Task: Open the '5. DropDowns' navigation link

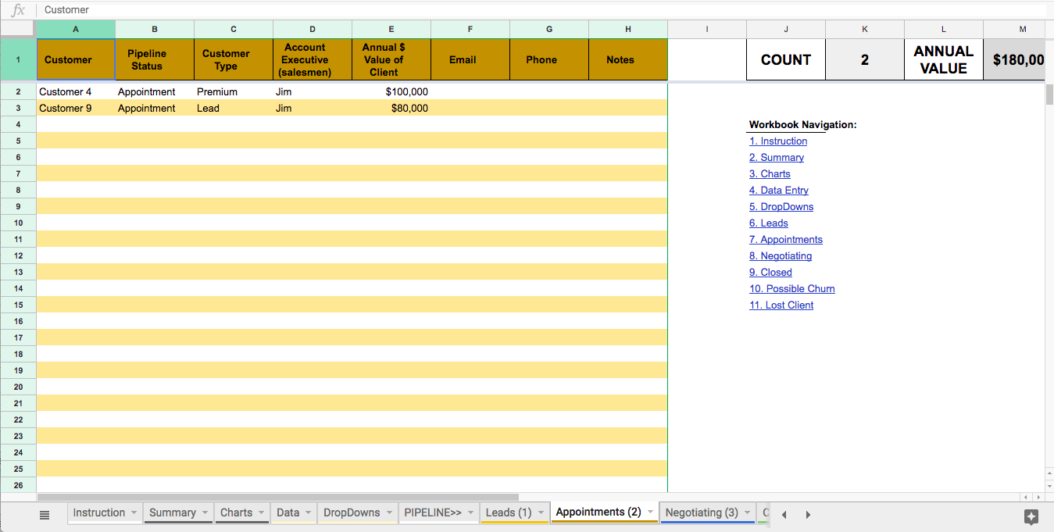Action: [781, 207]
